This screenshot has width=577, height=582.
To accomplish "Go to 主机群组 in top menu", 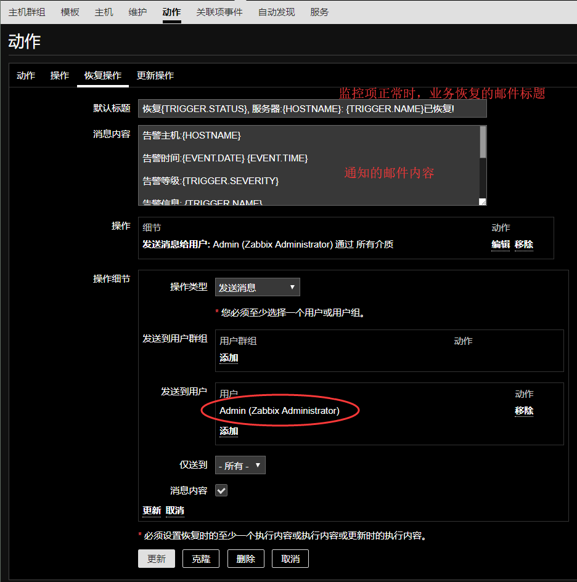I will [x=27, y=12].
